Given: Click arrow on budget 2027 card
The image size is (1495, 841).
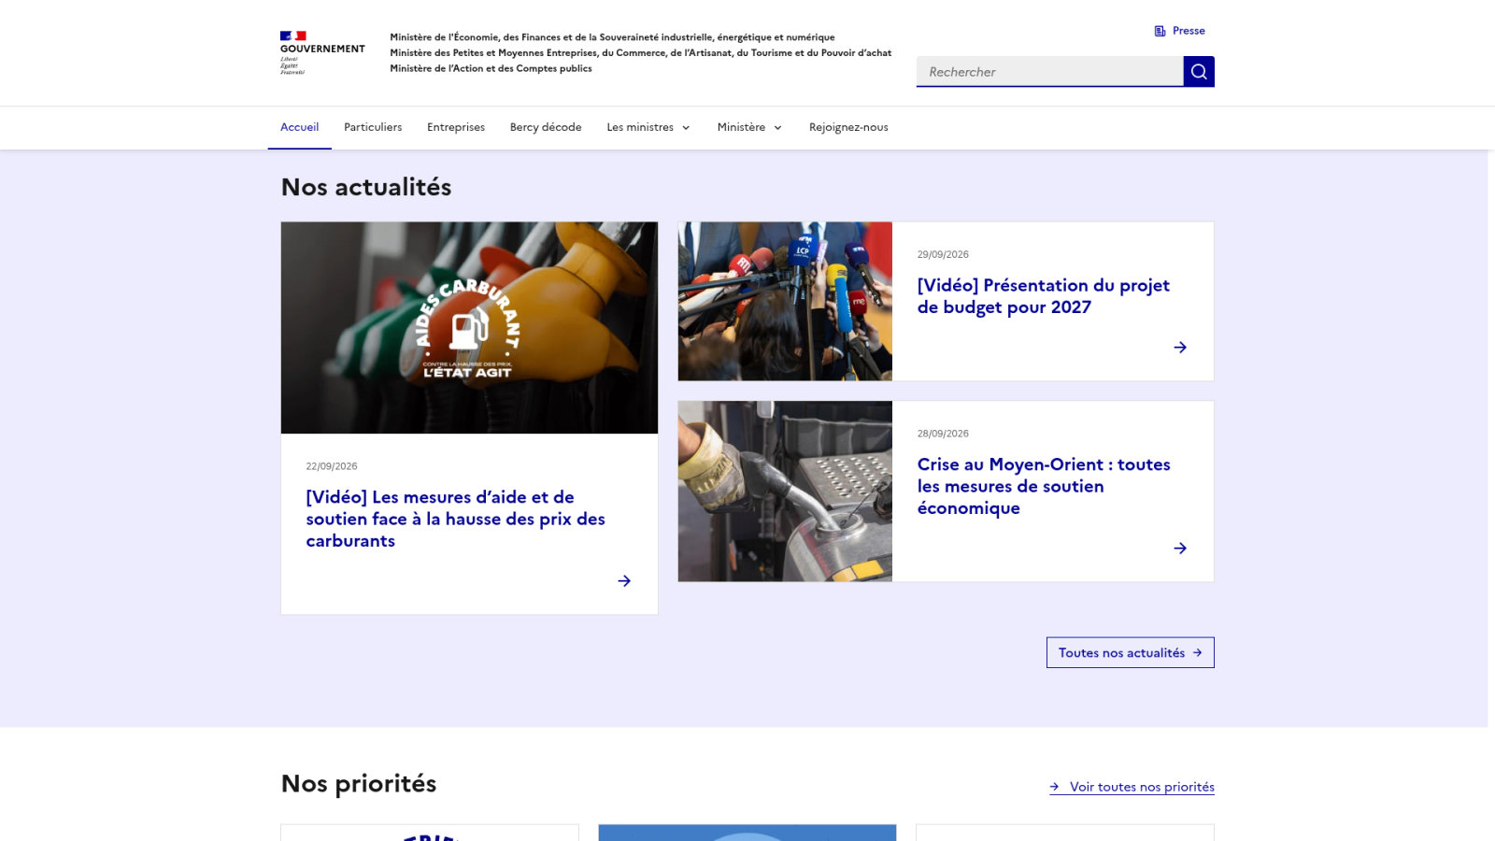Looking at the screenshot, I should point(1180,348).
